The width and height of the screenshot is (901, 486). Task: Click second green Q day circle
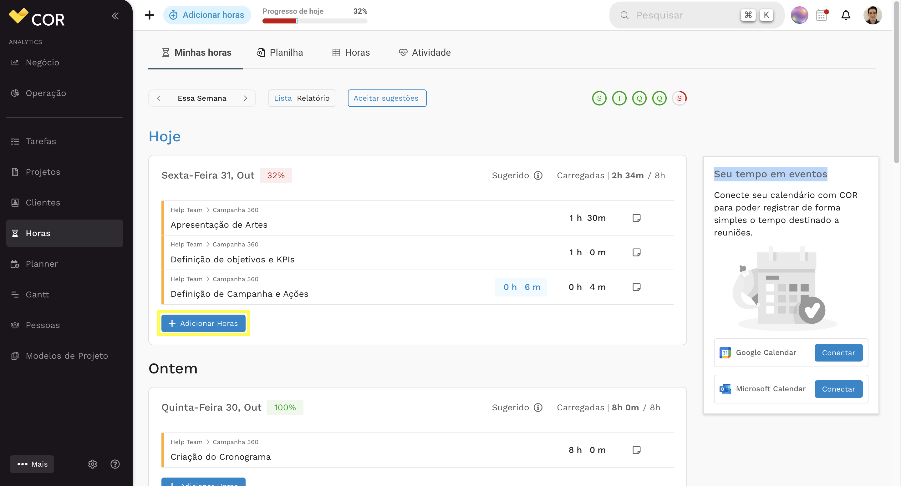[659, 98]
